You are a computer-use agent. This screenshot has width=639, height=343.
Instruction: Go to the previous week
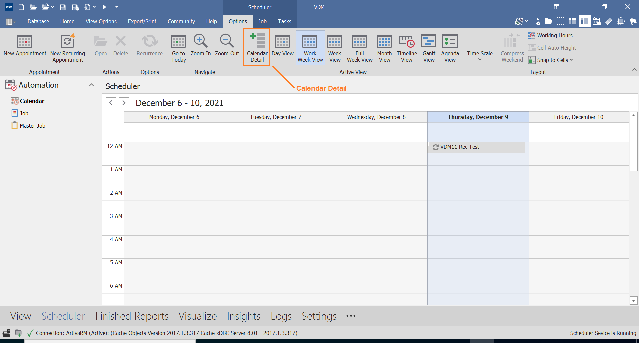[x=111, y=103]
